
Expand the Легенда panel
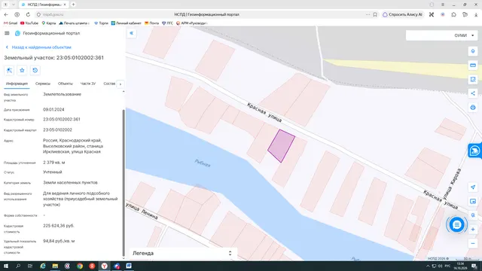(182, 253)
